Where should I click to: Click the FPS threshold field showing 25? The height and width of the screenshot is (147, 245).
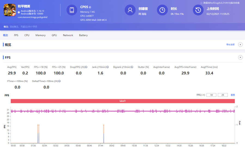click(x=223, y=95)
